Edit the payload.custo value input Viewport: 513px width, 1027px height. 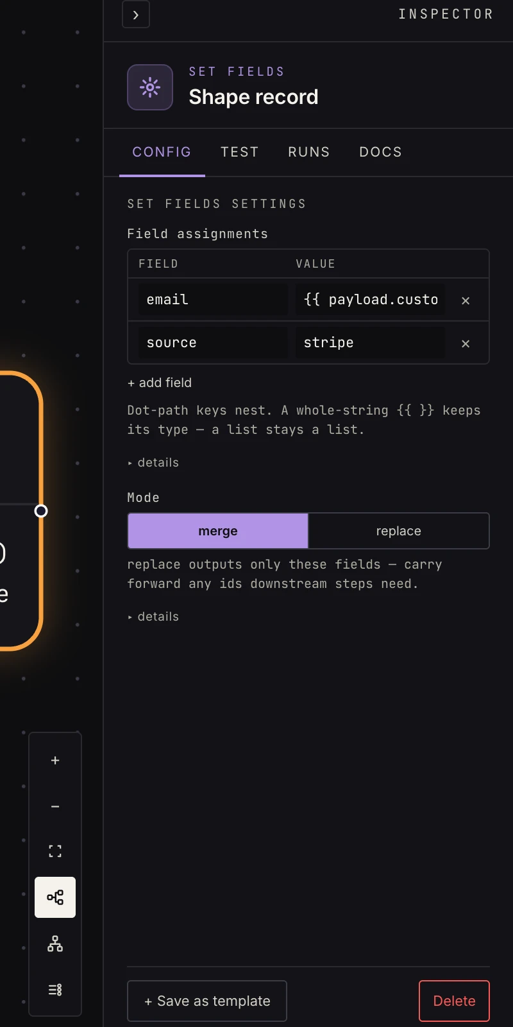[370, 300]
